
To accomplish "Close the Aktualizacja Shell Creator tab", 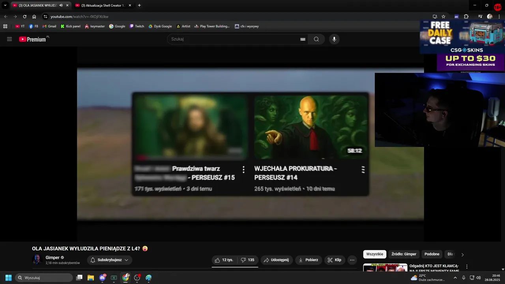I will pyautogui.click(x=130, y=6).
